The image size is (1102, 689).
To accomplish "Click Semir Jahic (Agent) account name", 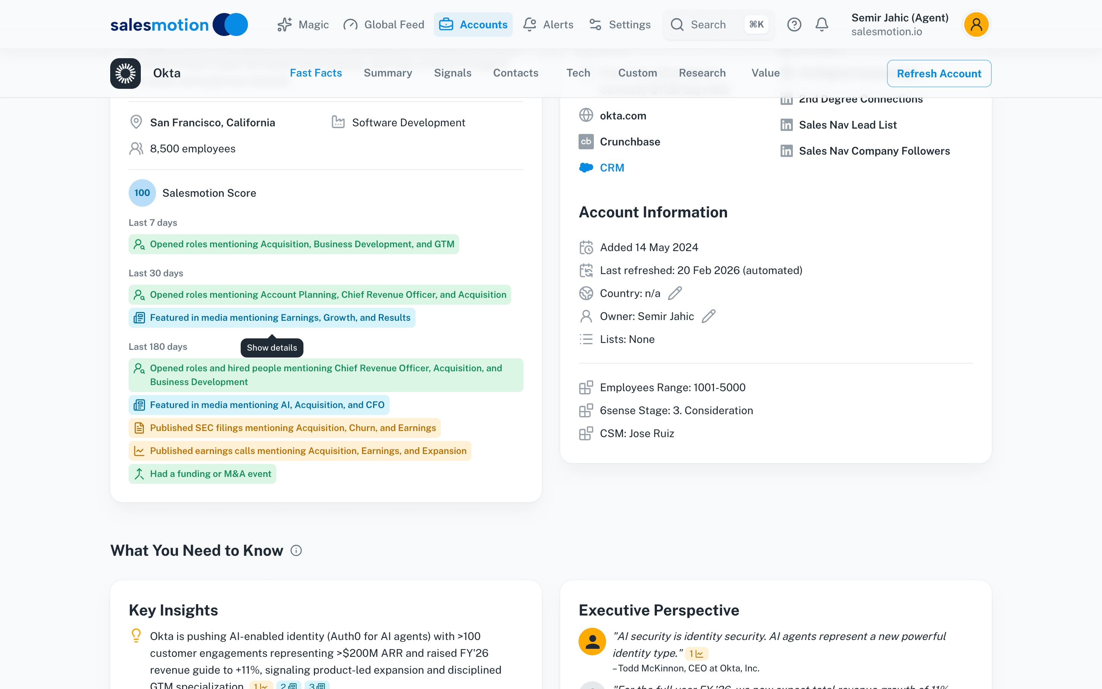I will coord(900,18).
